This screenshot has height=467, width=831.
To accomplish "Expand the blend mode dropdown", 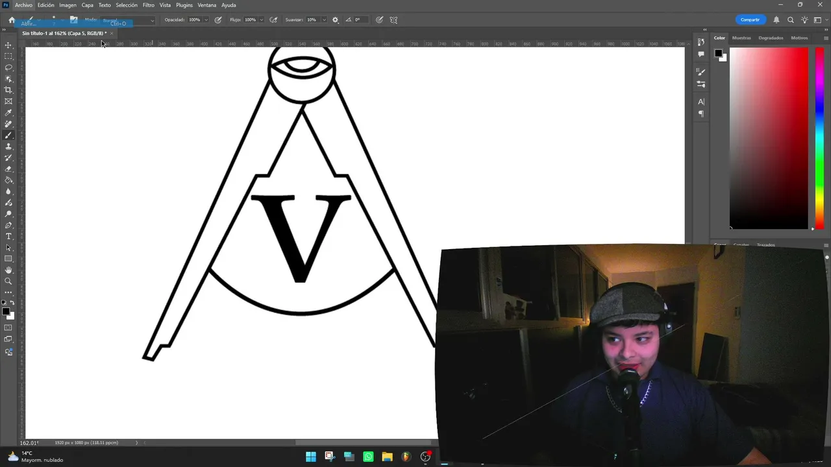I will pos(153,20).
